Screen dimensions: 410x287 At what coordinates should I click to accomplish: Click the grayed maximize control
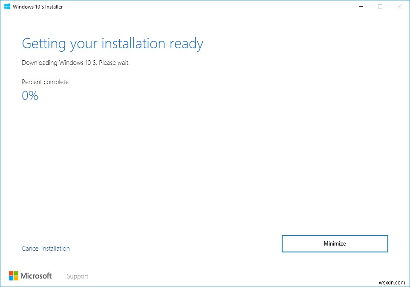tap(380, 6)
